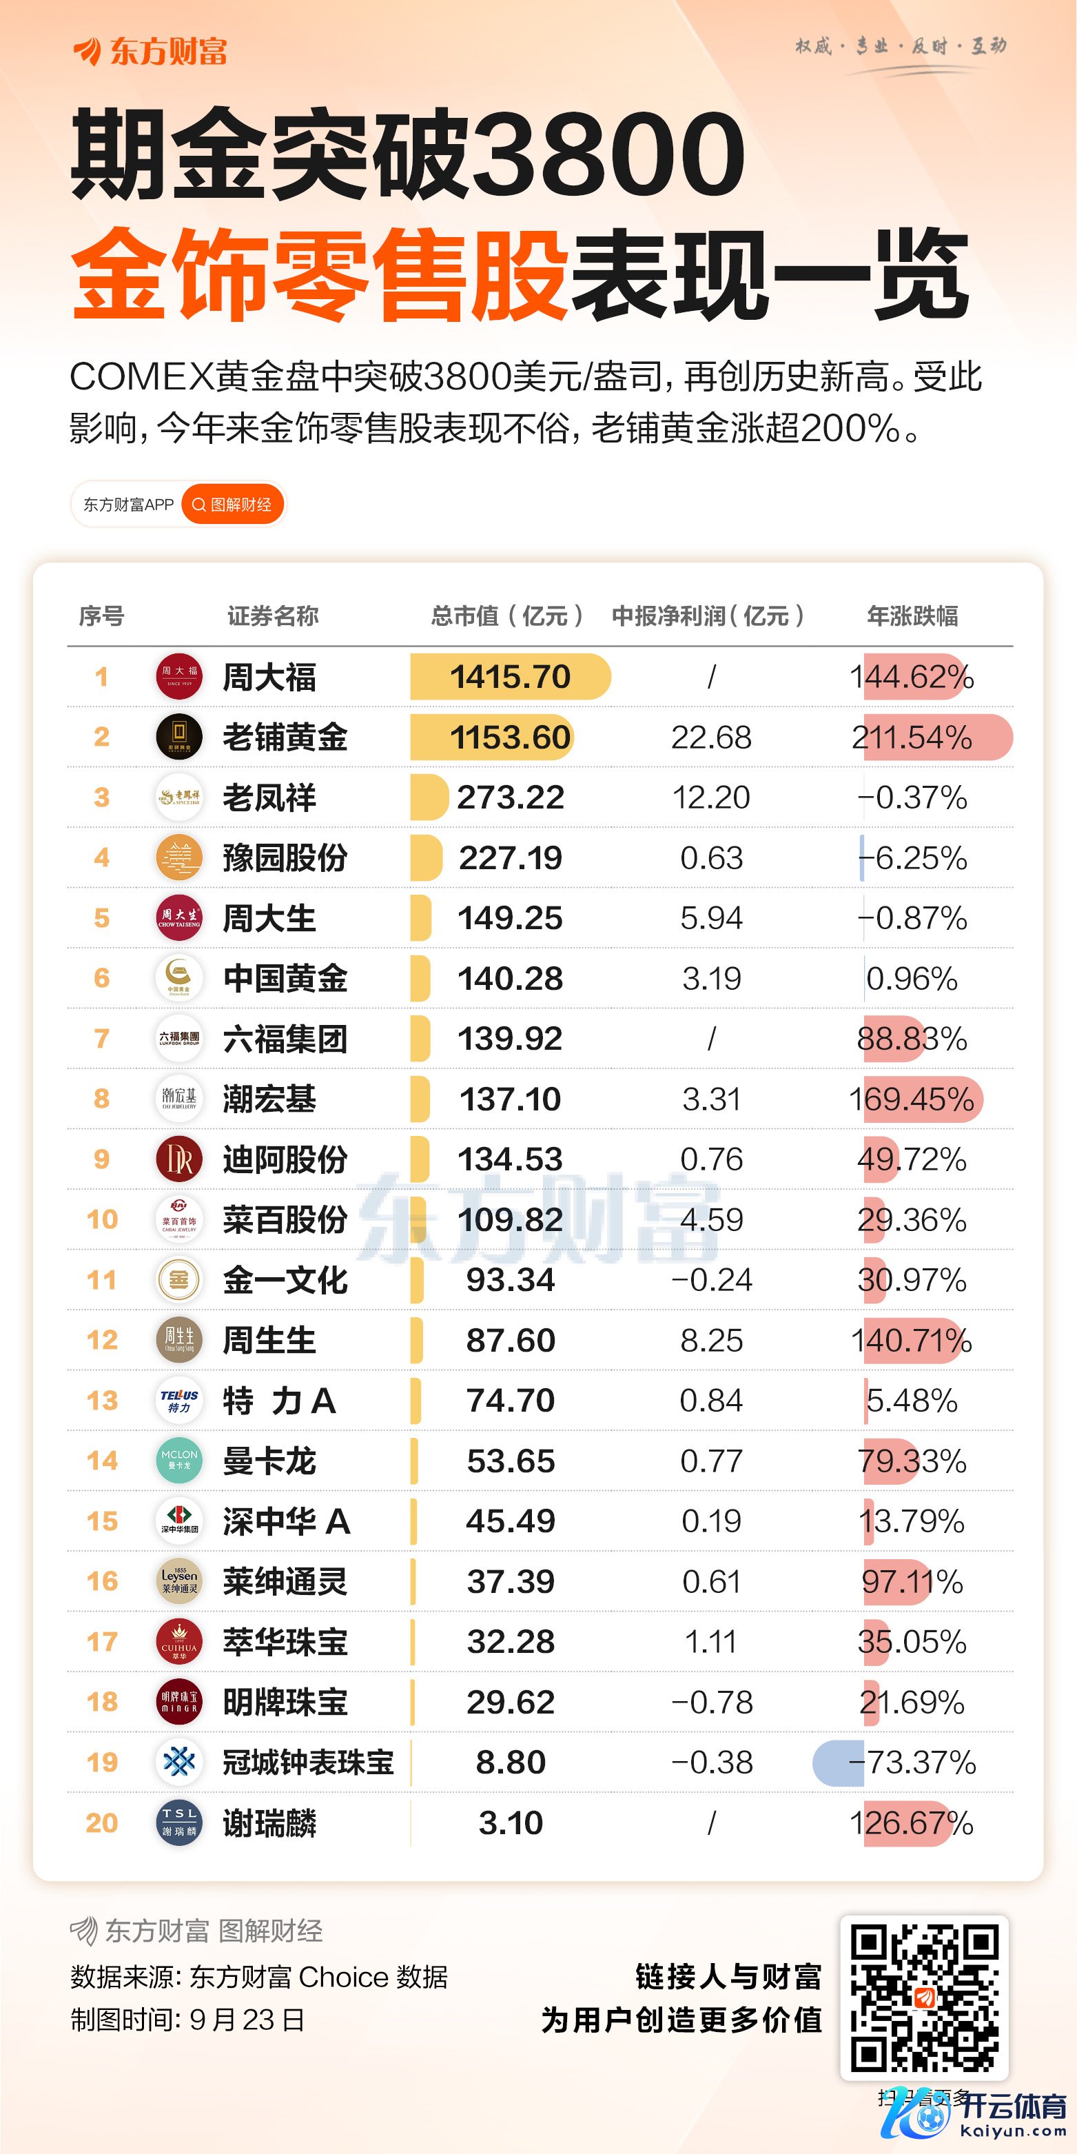
Task: Select the 曼卡龙 teal MCLON logo
Action: click(179, 1460)
